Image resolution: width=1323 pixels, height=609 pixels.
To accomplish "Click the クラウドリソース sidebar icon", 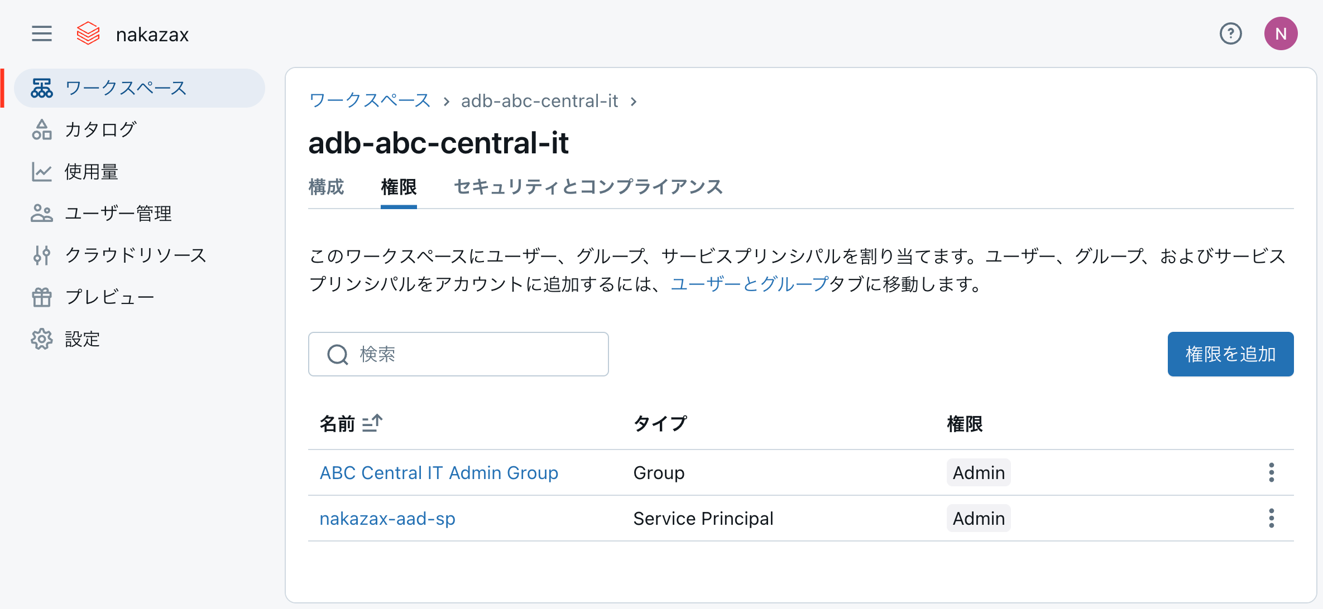I will pyautogui.click(x=42, y=255).
